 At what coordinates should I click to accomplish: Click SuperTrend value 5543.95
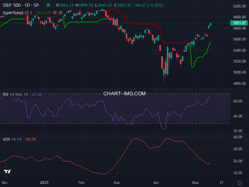click(44, 12)
